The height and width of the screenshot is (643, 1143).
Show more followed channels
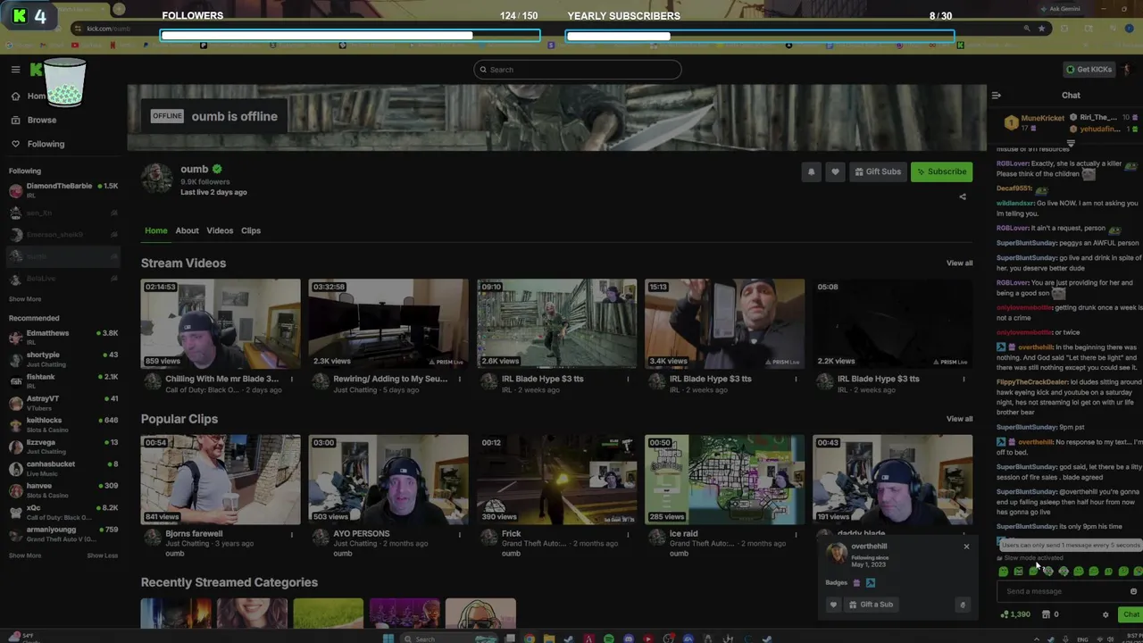coord(25,299)
